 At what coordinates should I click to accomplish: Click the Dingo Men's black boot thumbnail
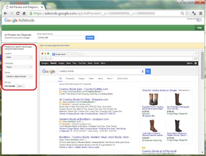pyautogui.click(x=178, y=126)
